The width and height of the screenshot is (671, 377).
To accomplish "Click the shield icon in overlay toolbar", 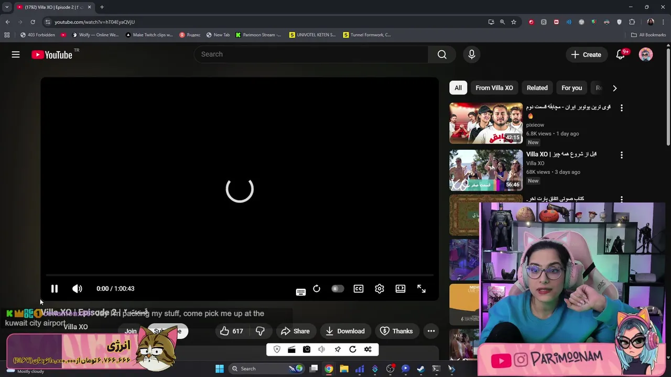I will [277, 349].
